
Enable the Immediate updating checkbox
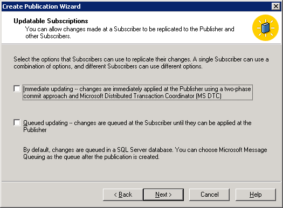tap(17, 89)
